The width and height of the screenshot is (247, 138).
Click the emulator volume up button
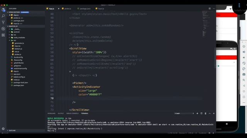[244, 52]
